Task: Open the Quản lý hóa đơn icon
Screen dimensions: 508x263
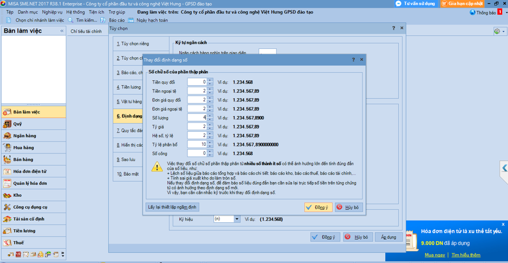Action: [x=7, y=183]
